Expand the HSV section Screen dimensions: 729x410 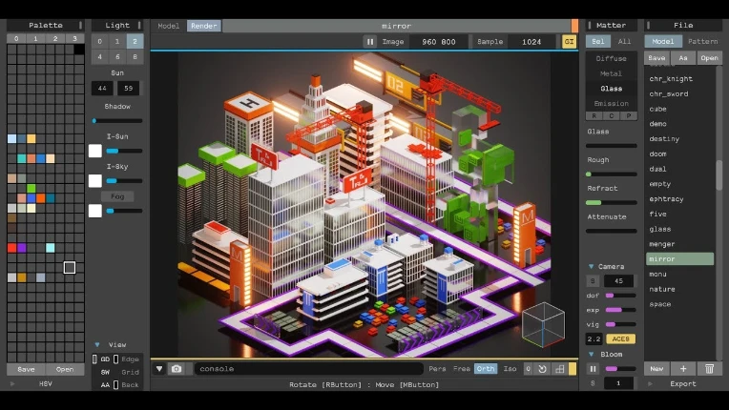tap(12, 384)
